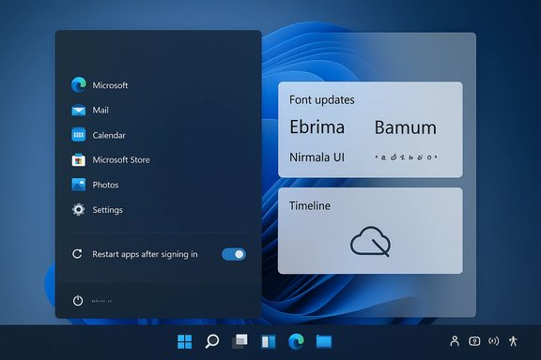Click the crossed-out cloud icon in Timeline
This screenshot has width=541, height=360.
(371, 242)
